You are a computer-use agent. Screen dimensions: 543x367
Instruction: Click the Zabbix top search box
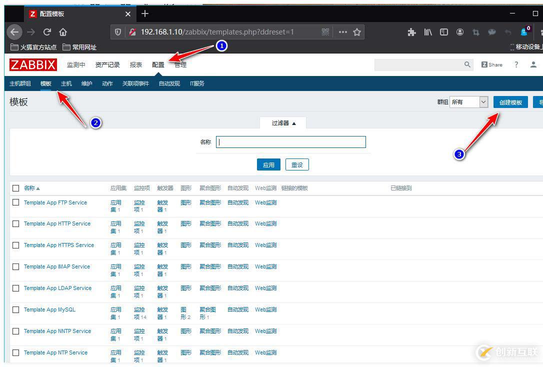pyautogui.click(x=423, y=64)
